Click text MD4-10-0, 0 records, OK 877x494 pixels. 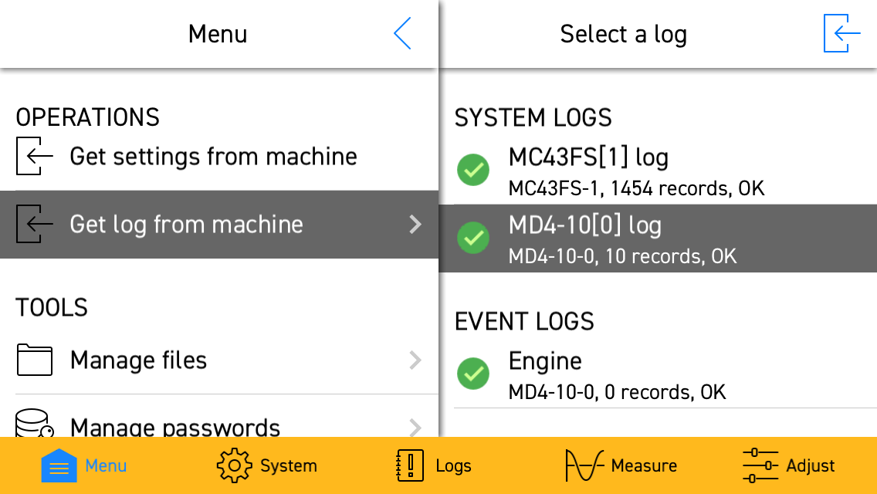(617, 392)
